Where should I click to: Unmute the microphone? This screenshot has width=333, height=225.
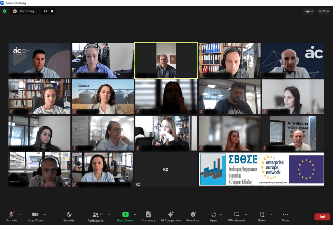coord(11,215)
